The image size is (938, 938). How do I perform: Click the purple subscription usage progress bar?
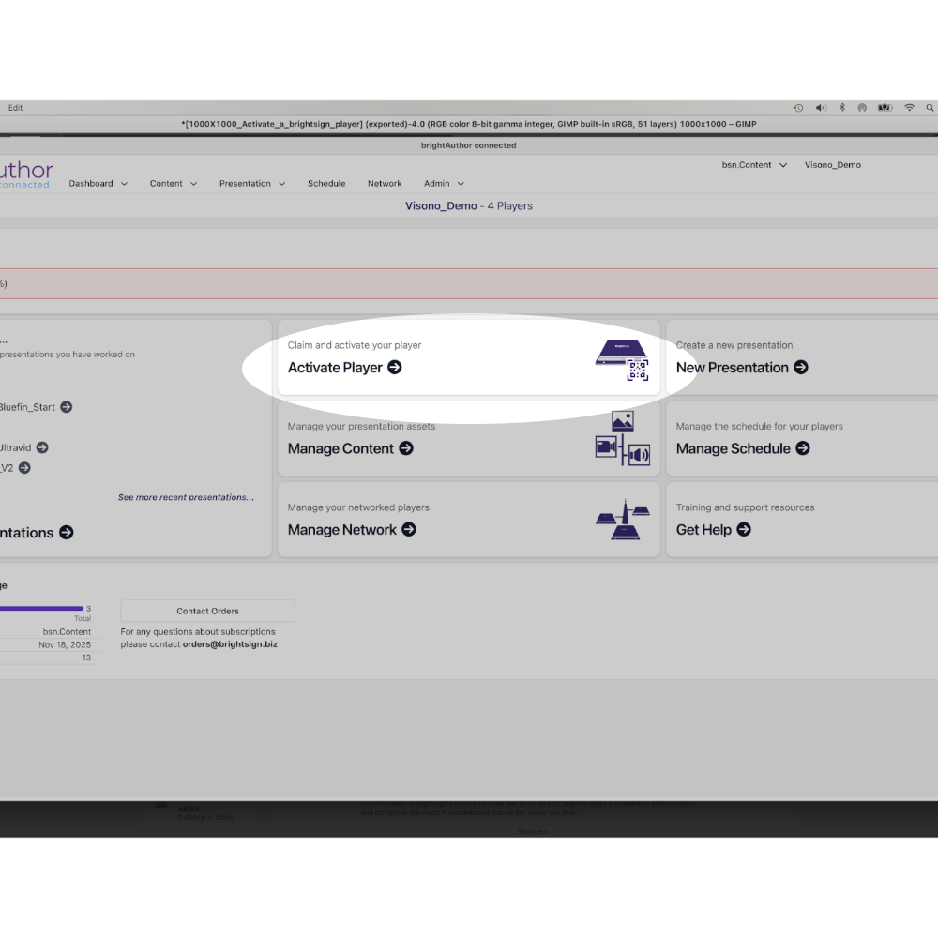pyautogui.click(x=41, y=609)
